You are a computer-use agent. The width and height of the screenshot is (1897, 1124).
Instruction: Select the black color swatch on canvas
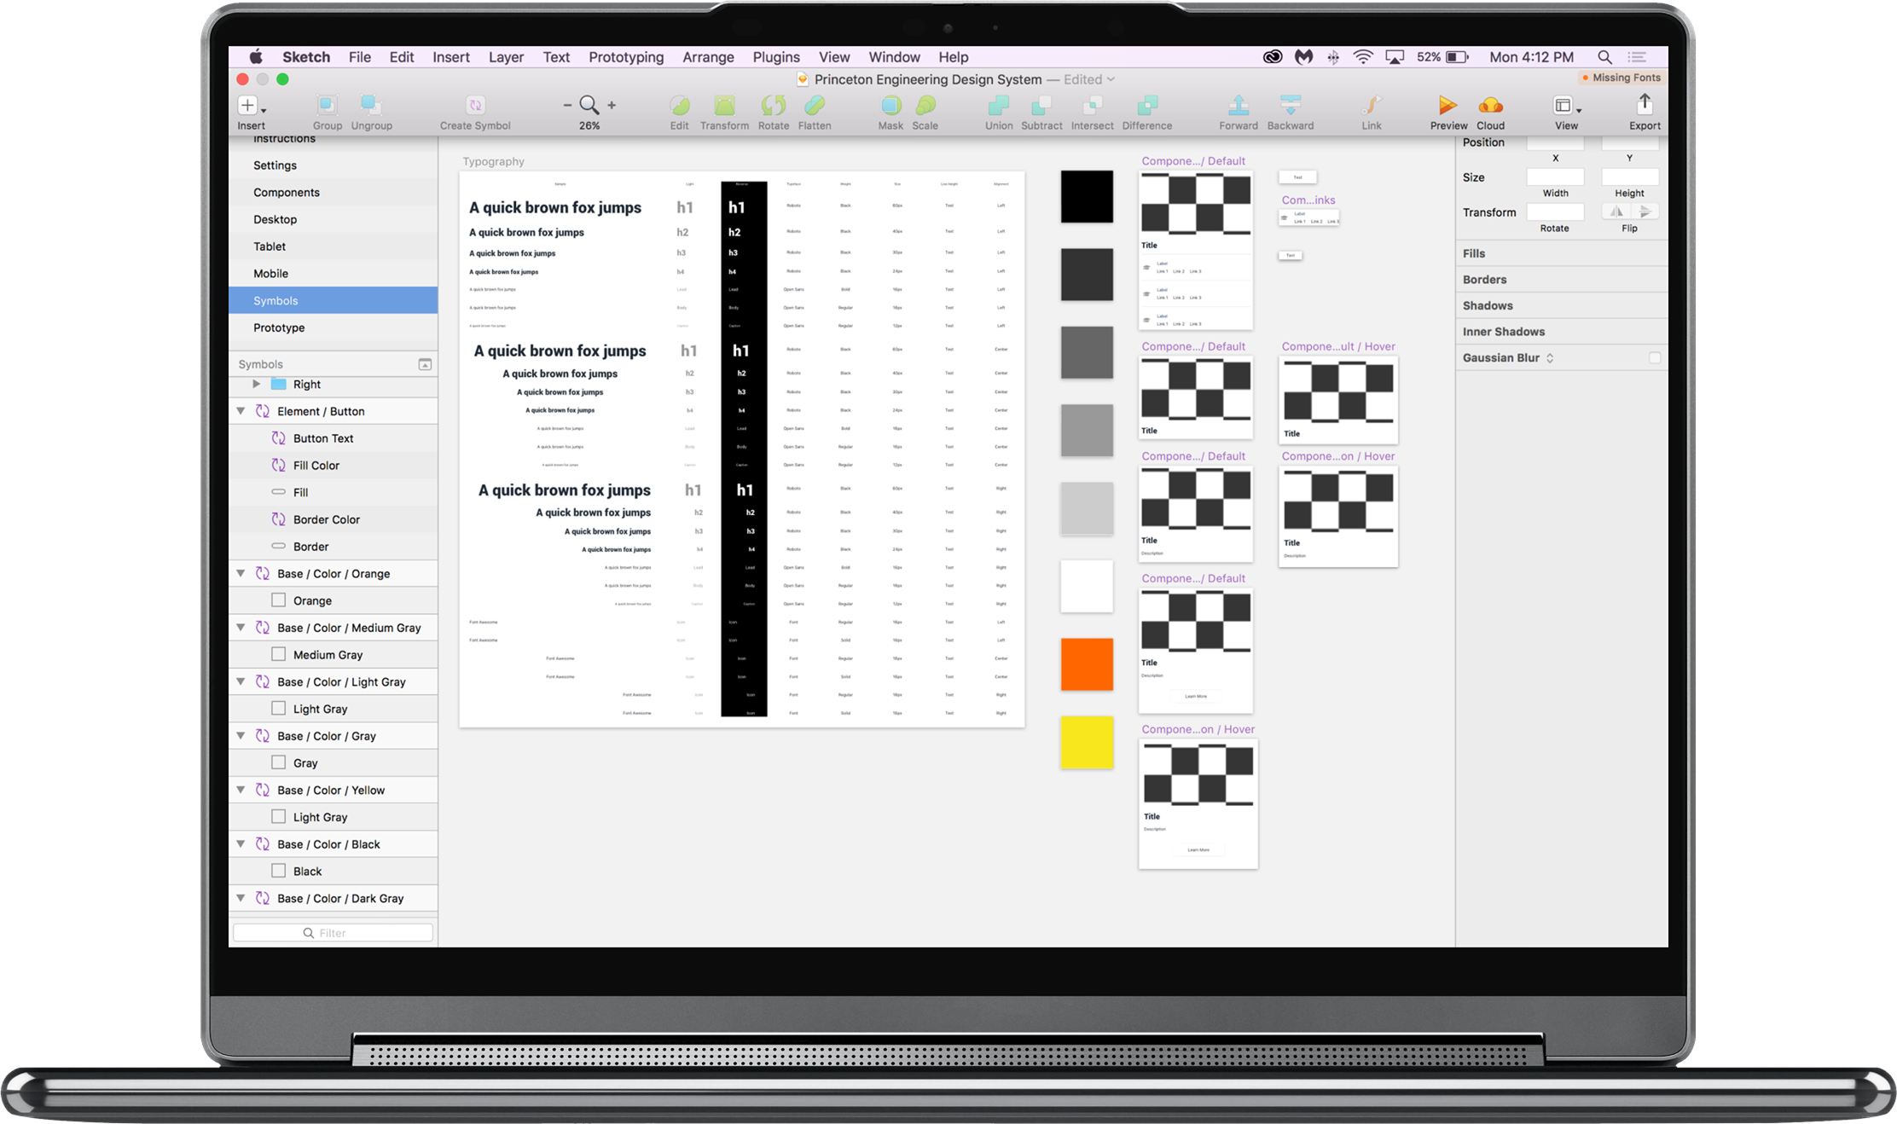[x=1087, y=196]
